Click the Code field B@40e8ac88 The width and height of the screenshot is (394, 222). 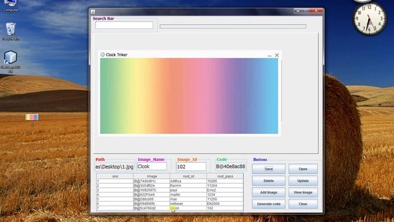[230, 166]
